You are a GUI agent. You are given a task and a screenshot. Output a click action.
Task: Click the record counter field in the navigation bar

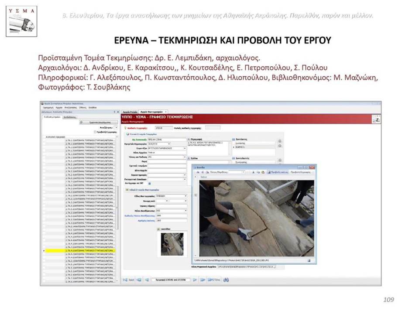coord(171,280)
